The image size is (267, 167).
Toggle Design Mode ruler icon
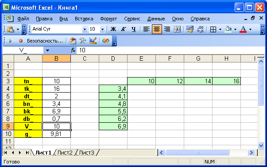coord(93,41)
